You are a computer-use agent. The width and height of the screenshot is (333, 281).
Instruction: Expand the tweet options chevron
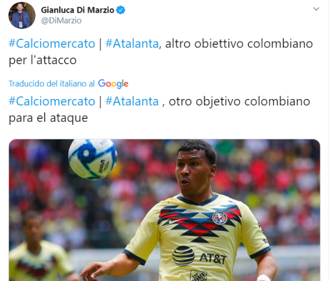(316, 9)
